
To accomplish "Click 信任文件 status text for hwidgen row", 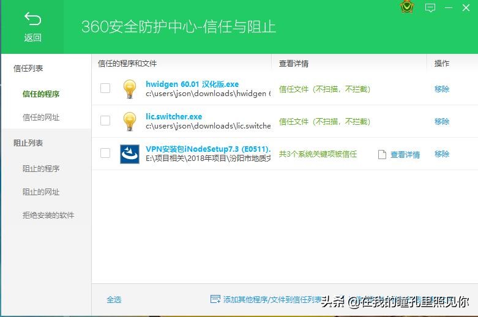I will coord(324,89).
